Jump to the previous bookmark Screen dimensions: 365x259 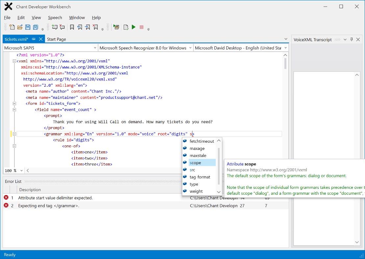80,27
